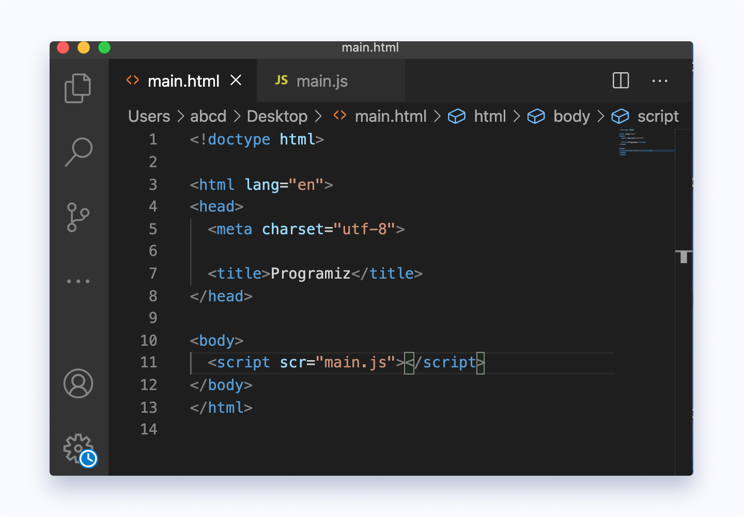Open the Source Control view
Screen dimensions: 744x517
78,217
